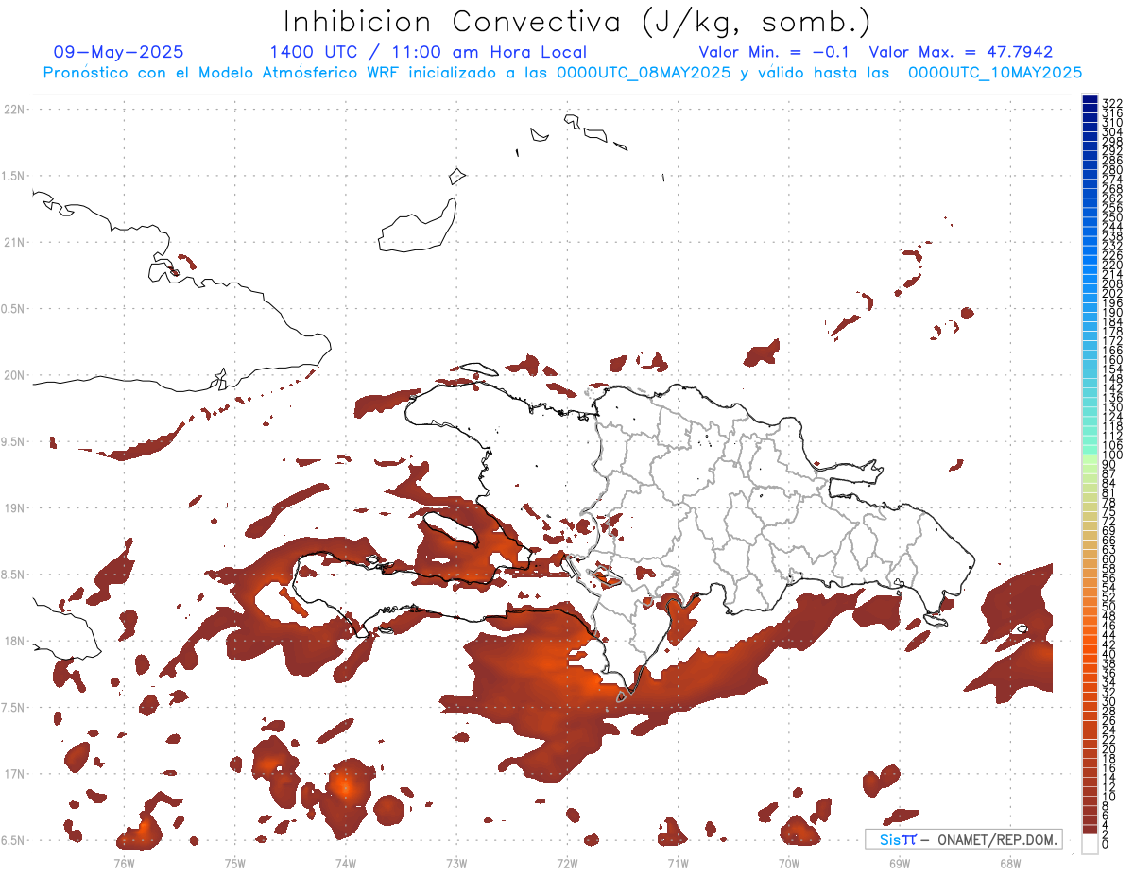Image resolution: width=1134 pixels, height=876 pixels.
Task: Click the color scale value "0"
Action: 1106,844
